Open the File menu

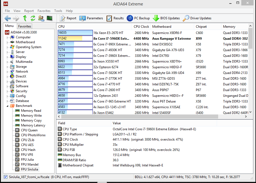click(7, 11)
